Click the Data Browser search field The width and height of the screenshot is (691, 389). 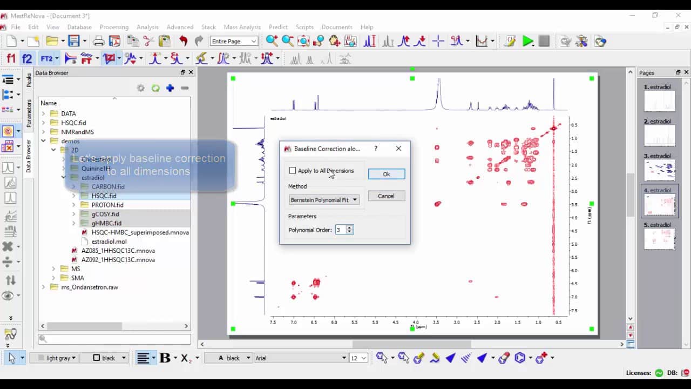pos(114,339)
